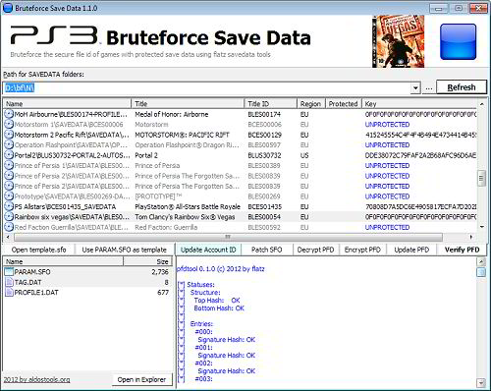Click the path input field D:\bf\N\
This screenshot has width=491, height=391.
pyautogui.click(x=207, y=87)
